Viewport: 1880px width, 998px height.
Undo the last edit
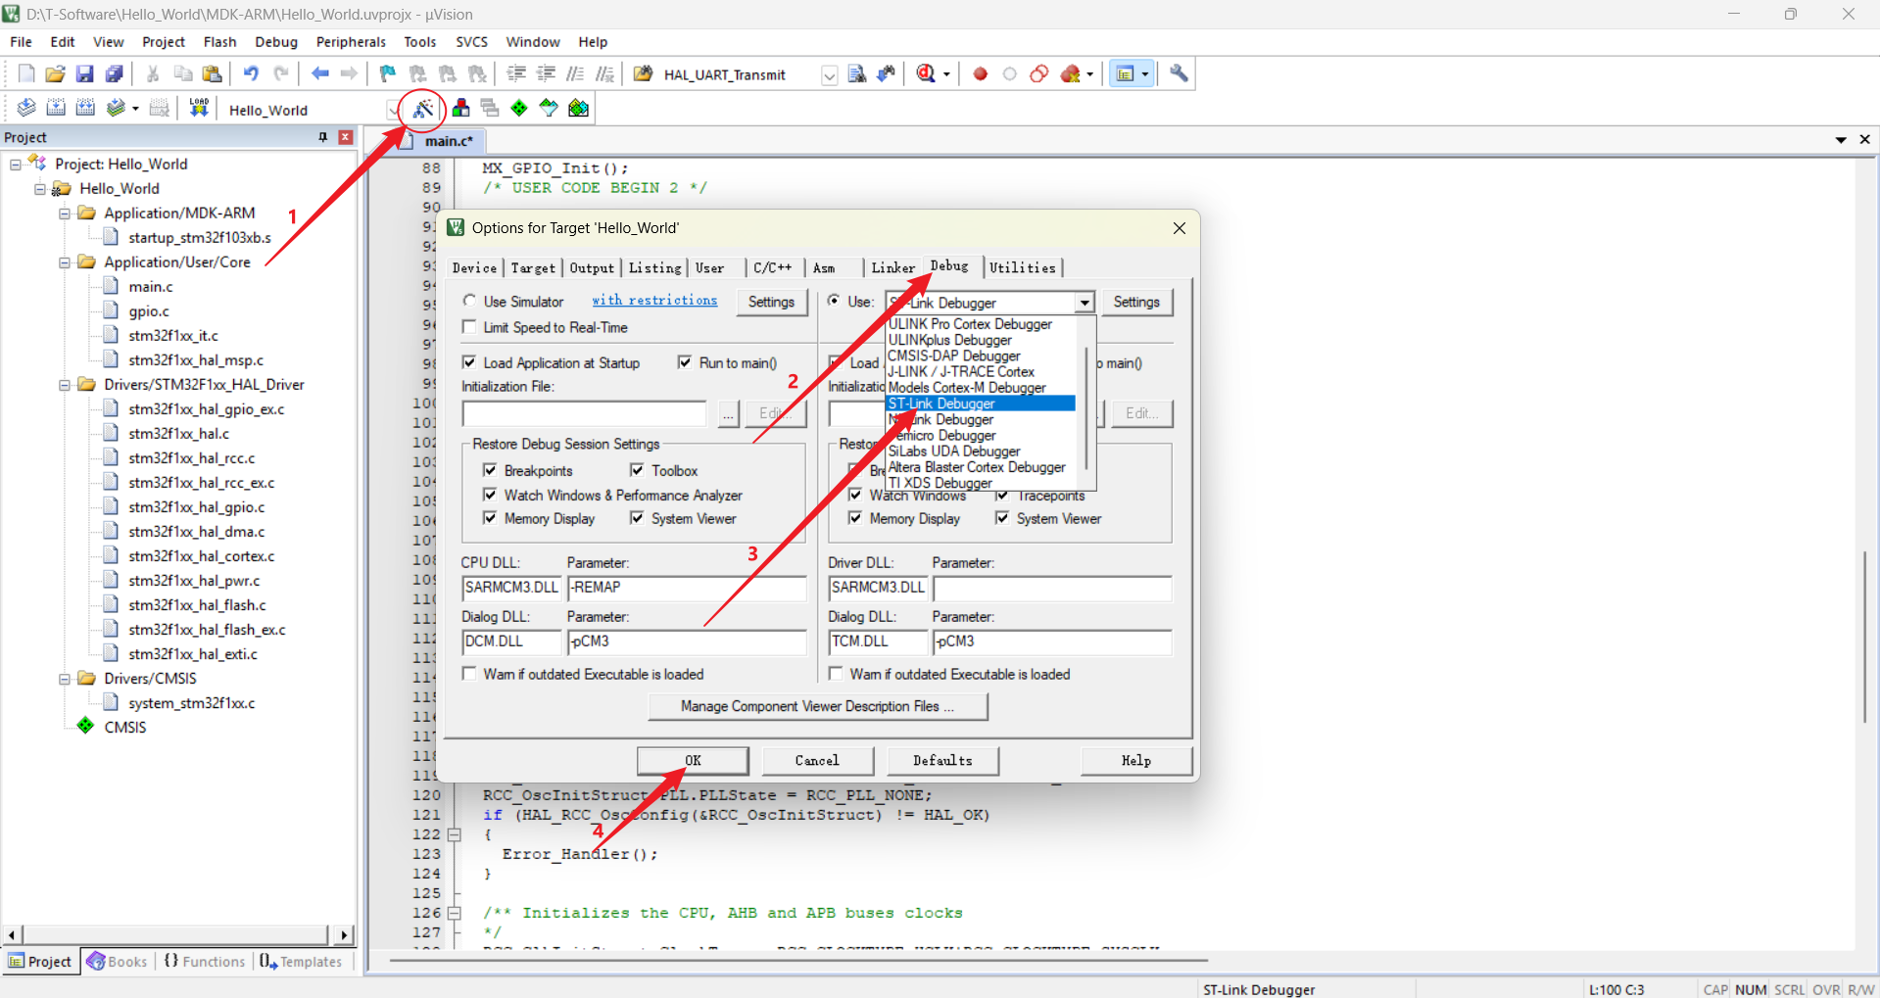[252, 74]
